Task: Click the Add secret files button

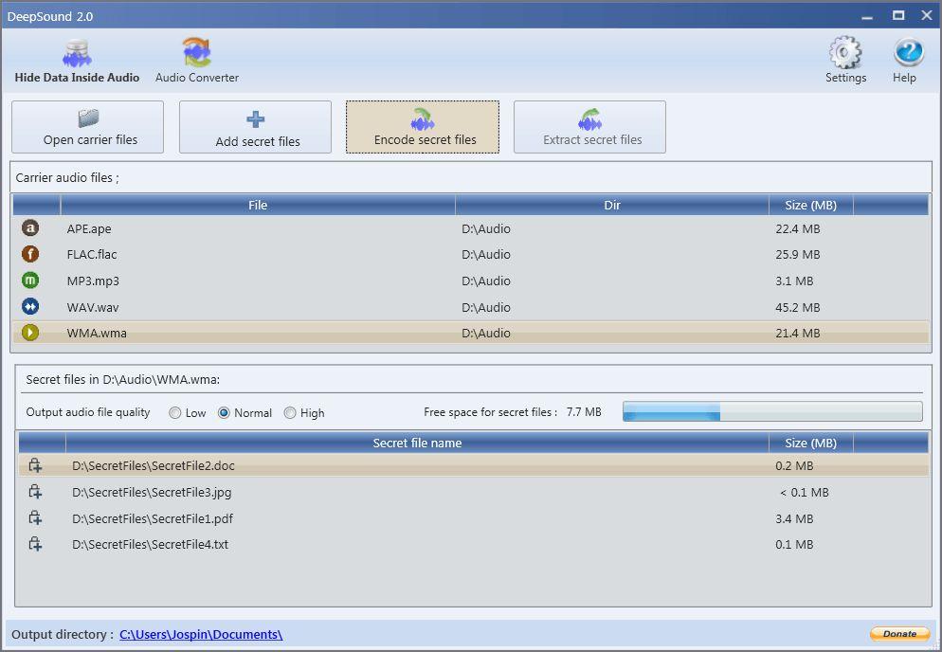Action: (256, 128)
